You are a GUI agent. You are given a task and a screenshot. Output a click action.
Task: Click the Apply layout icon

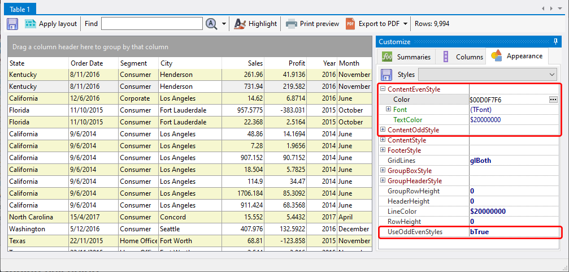(x=31, y=24)
